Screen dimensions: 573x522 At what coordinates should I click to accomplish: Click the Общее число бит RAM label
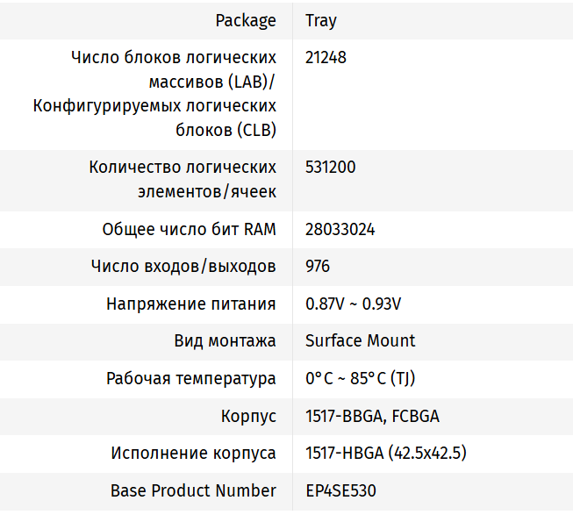(189, 230)
